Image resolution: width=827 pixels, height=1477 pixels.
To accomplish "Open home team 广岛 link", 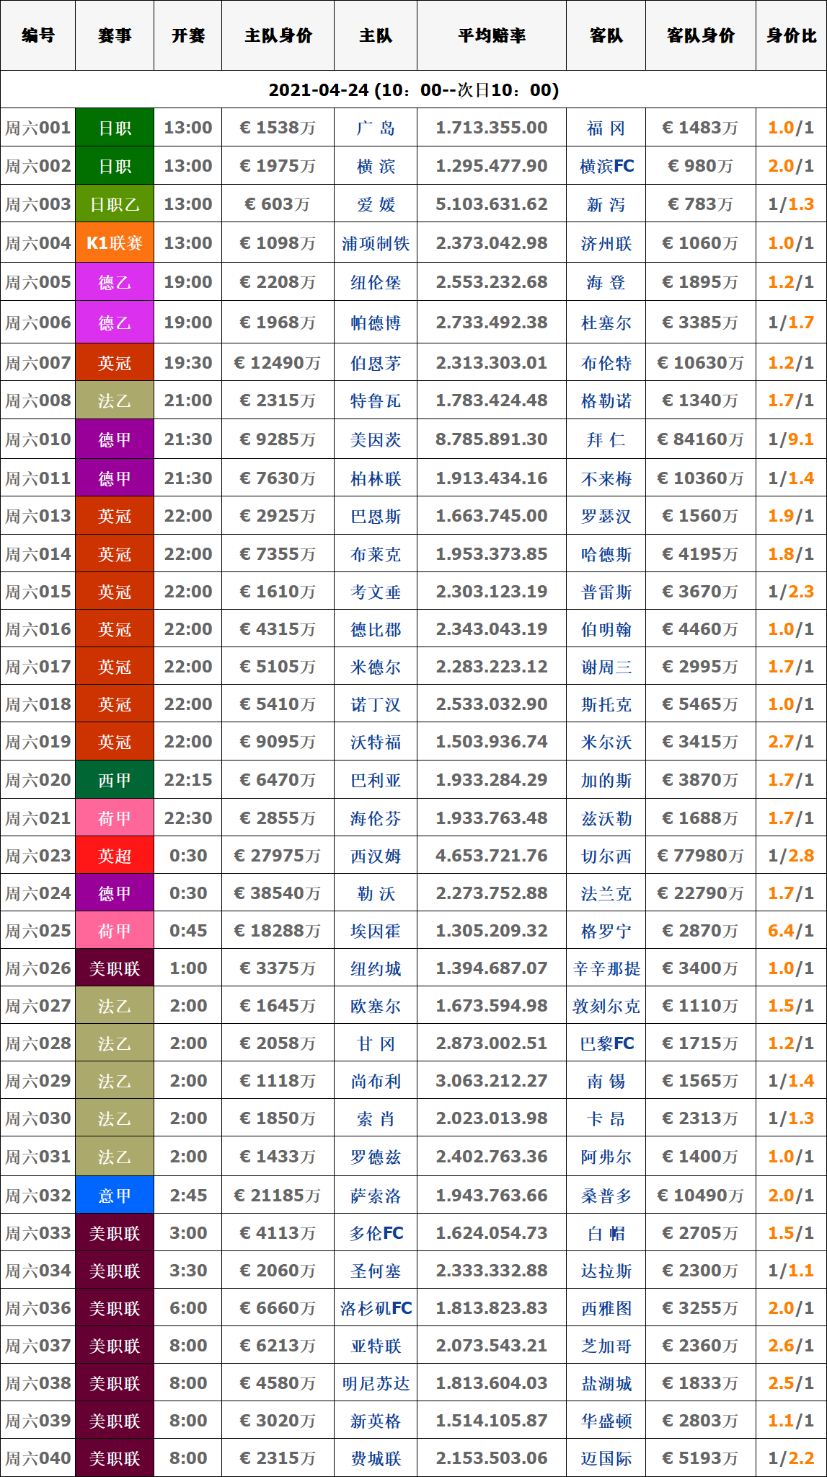I will (x=376, y=128).
